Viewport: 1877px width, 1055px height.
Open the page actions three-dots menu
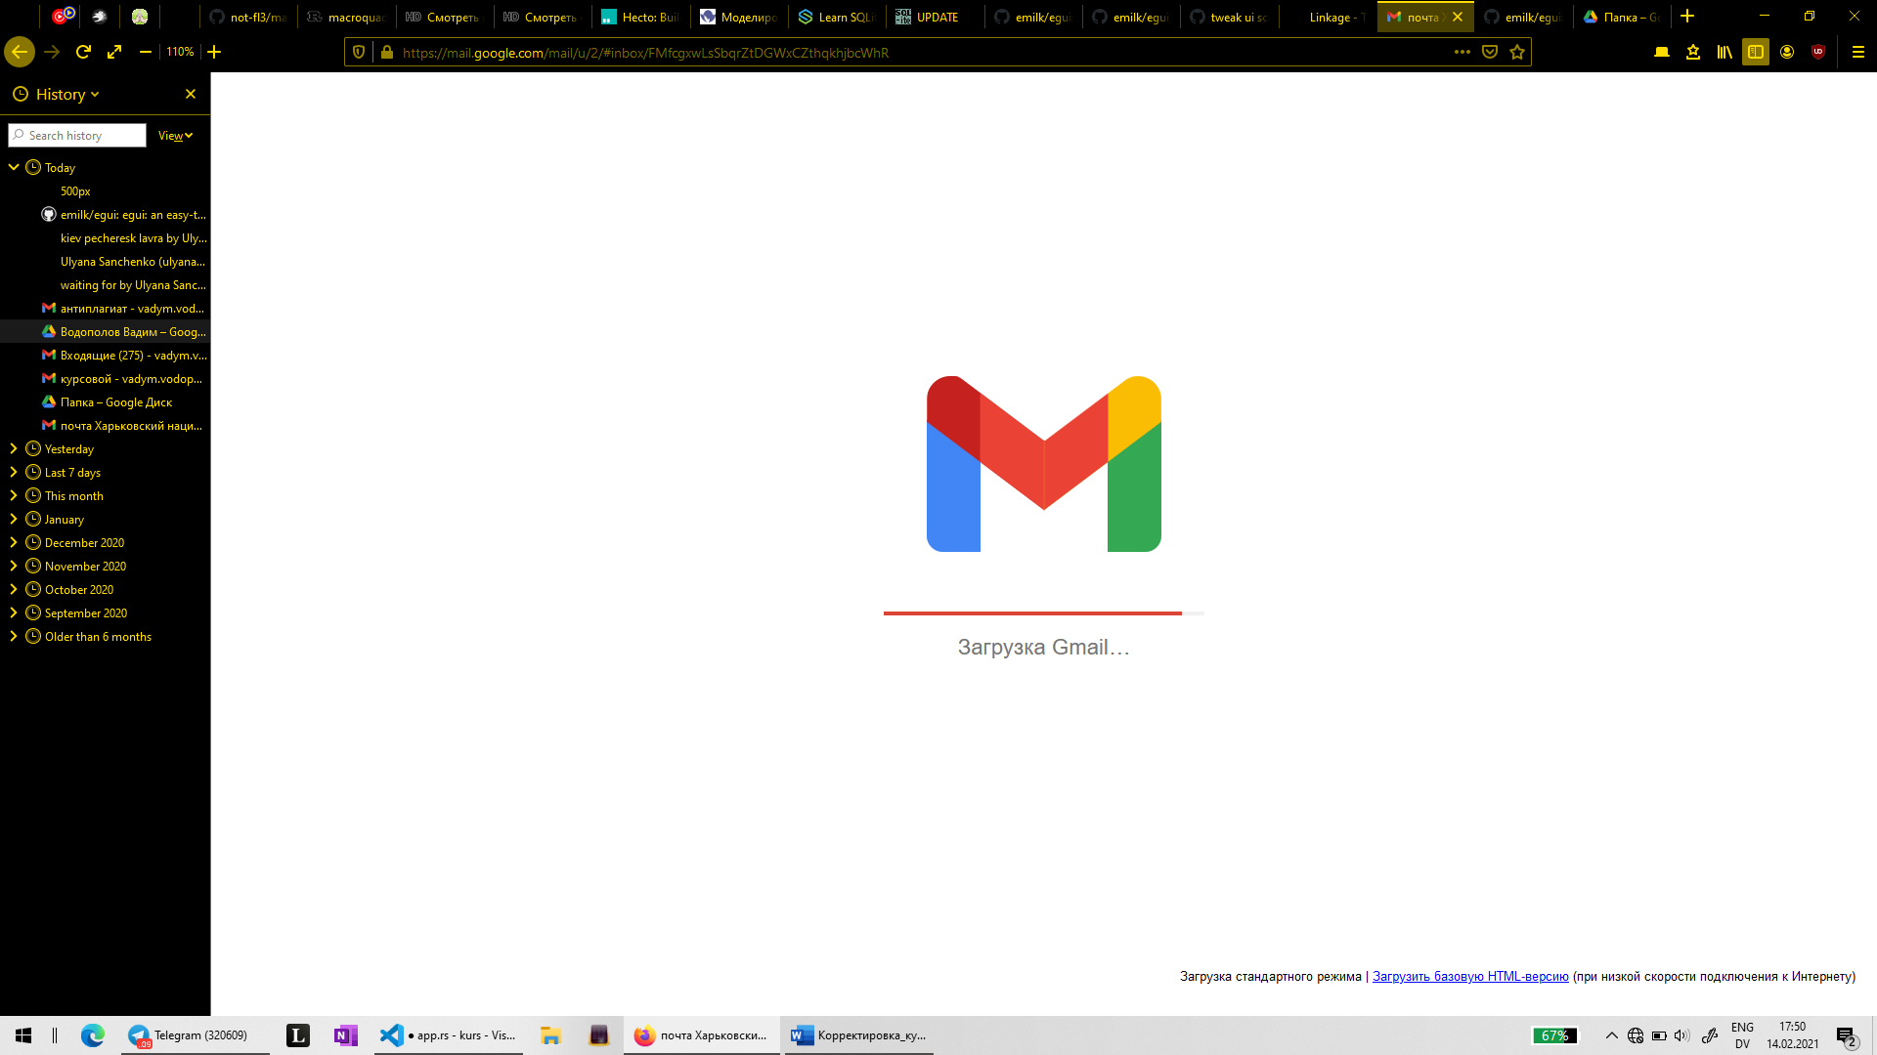pyautogui.click(x=1462, y=52)
